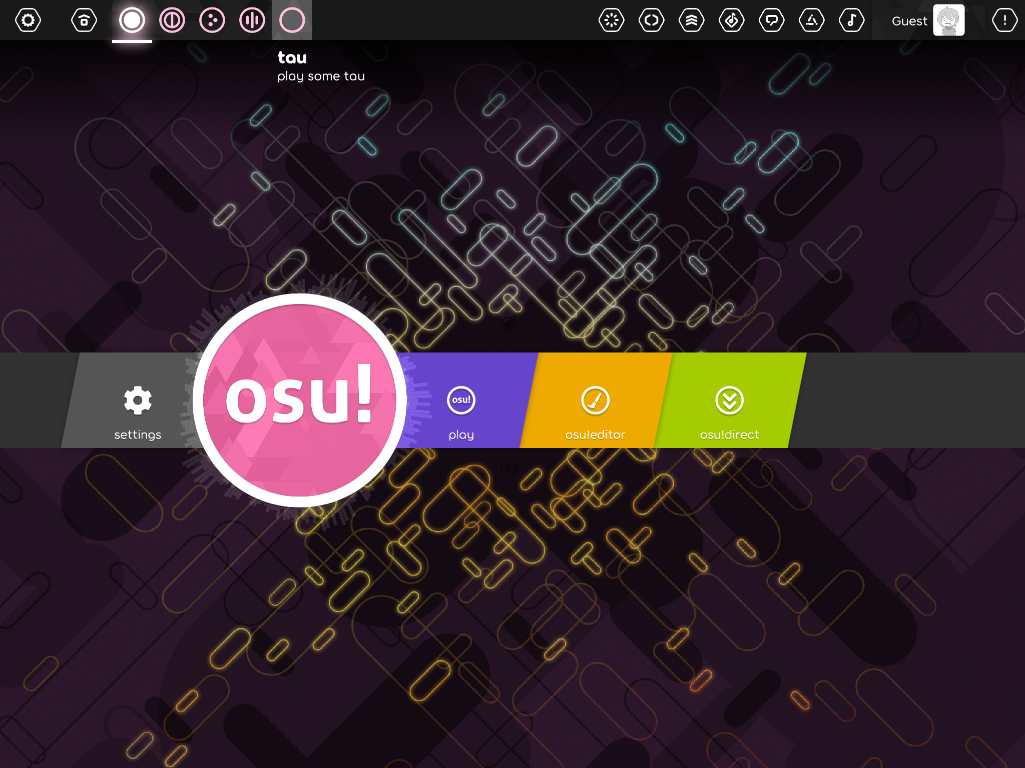Viewport: 1025px width, 768px height.
Task: Open the now playing music icon
Action: click(x=852, y=20)
